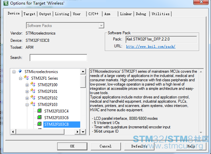Click the STM32F101 subfamily icon
Screen dimensions: 211x154
(x=33, y=91)
